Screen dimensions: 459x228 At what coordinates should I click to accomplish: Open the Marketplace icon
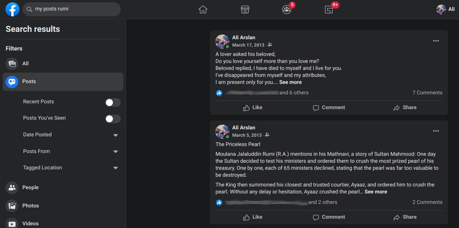[244, 10]
